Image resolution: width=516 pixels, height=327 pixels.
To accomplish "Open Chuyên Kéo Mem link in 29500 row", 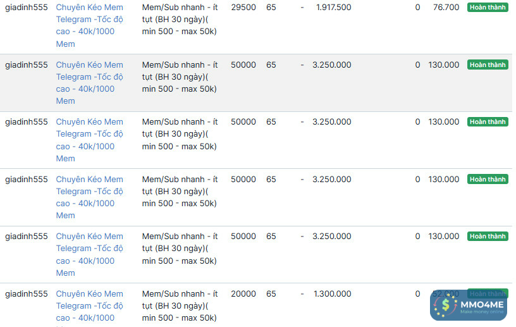I will 89,8.
